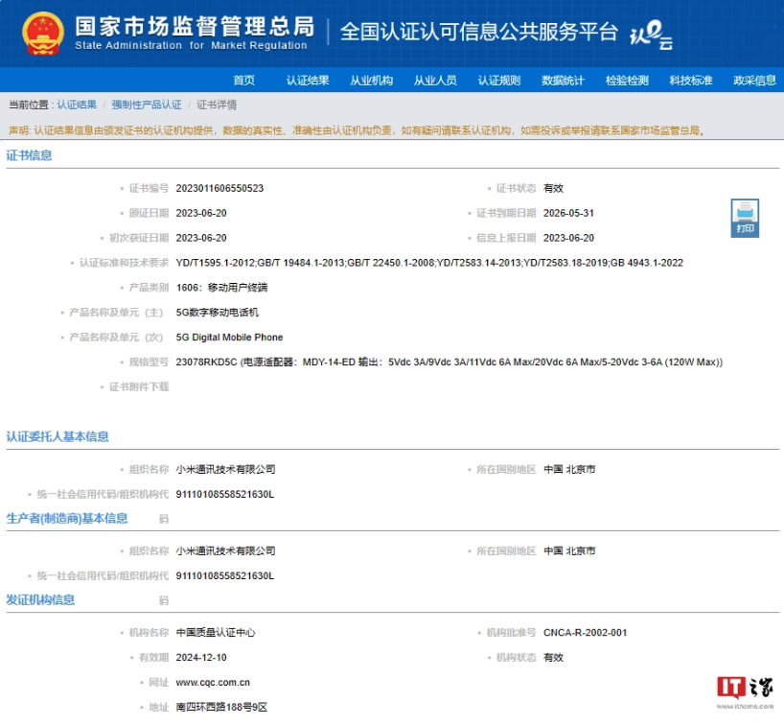
Task: Click the address 南四环西路188号9区
Action: tap(221, 707)
